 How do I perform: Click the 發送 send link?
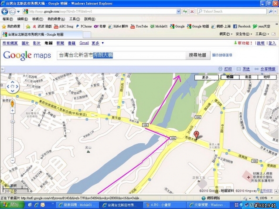246,69
